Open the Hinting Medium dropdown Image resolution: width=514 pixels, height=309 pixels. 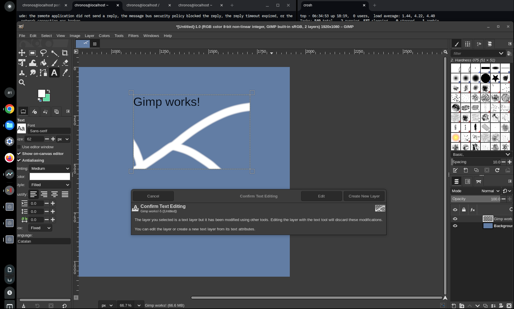point(50,169)
